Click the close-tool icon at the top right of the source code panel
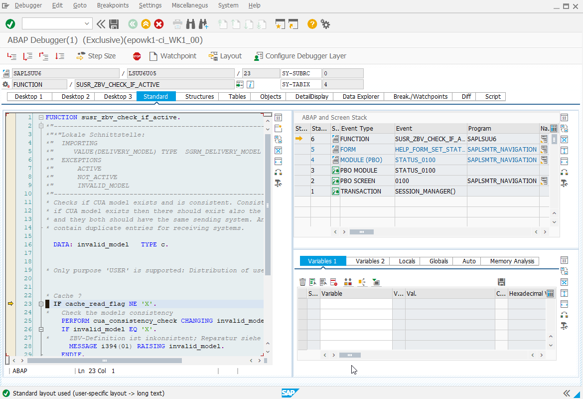This screenshot has width=583, height=399. coord(278,118)
